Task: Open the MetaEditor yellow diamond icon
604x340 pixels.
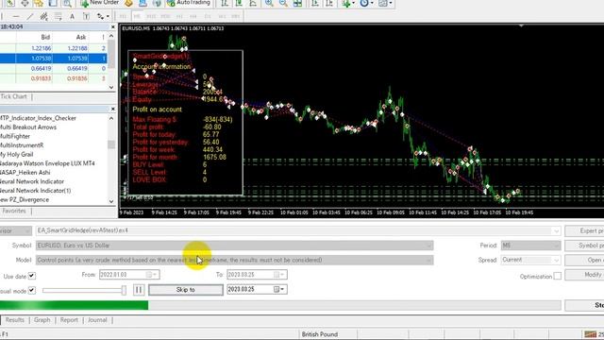Action: 128,3
